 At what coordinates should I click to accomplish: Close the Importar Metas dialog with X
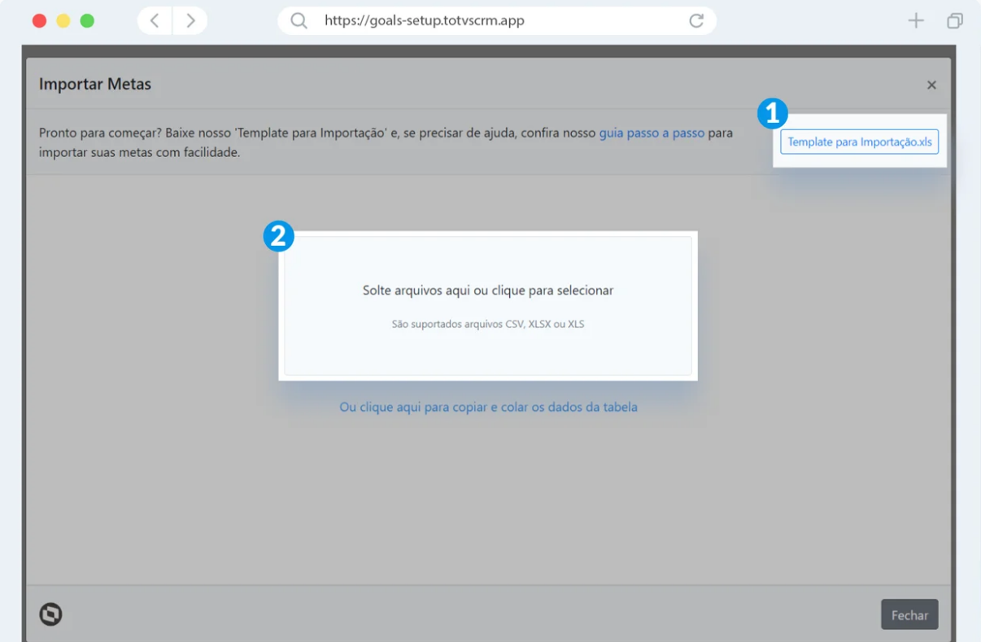click(x=931, y=85)
